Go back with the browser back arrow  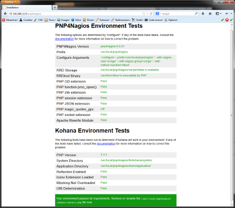point(5,14)
